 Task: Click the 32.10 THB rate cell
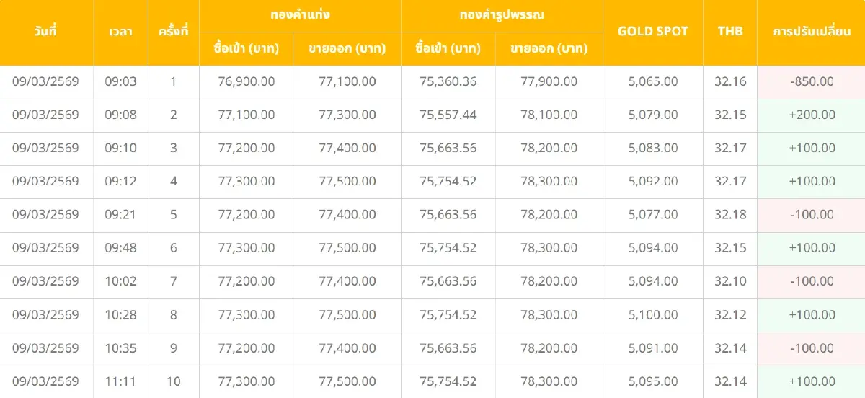click(730, 281)
